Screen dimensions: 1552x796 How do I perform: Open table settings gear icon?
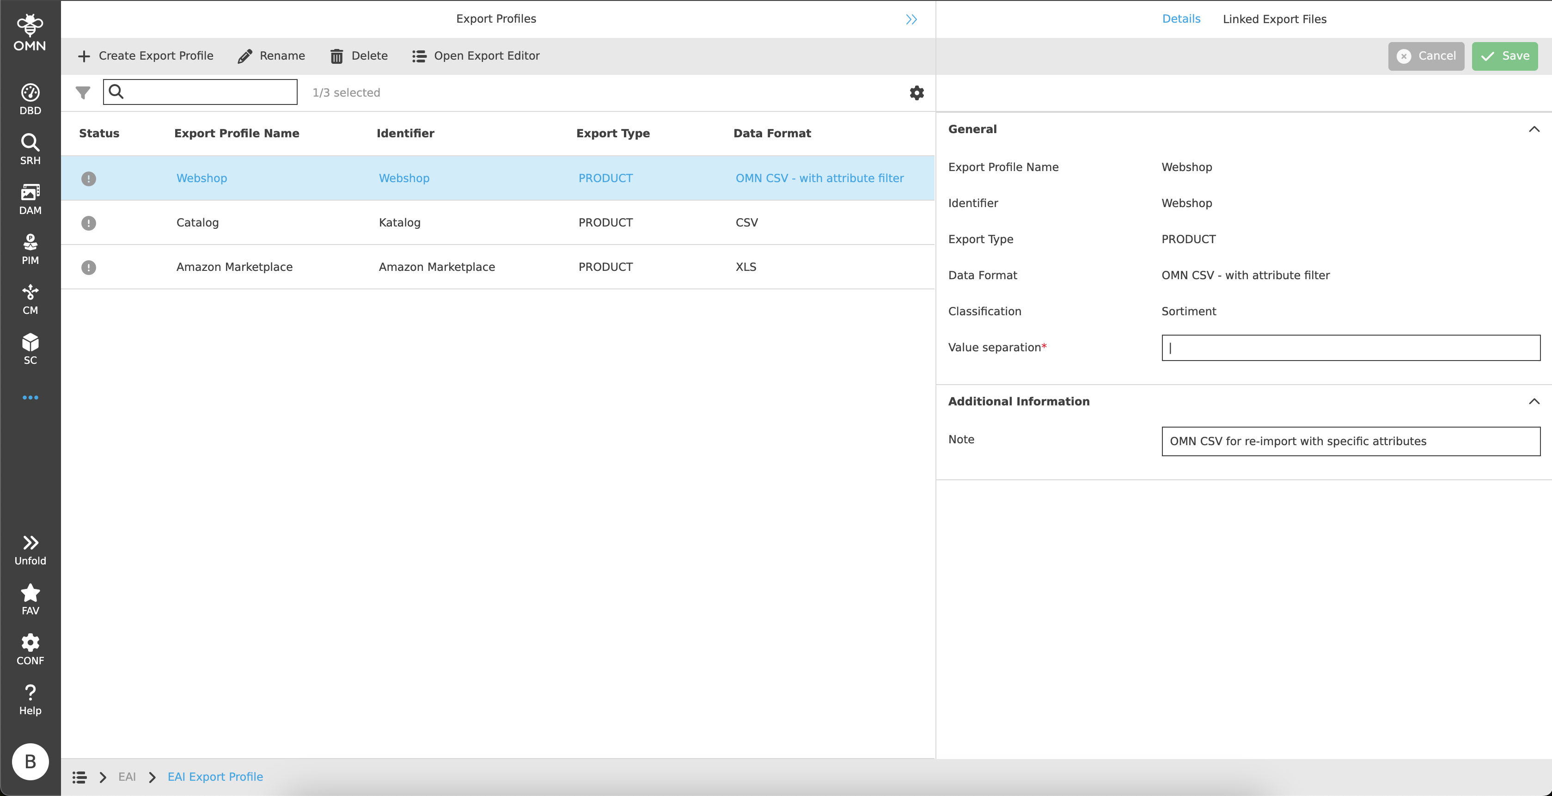pos(917,93)
